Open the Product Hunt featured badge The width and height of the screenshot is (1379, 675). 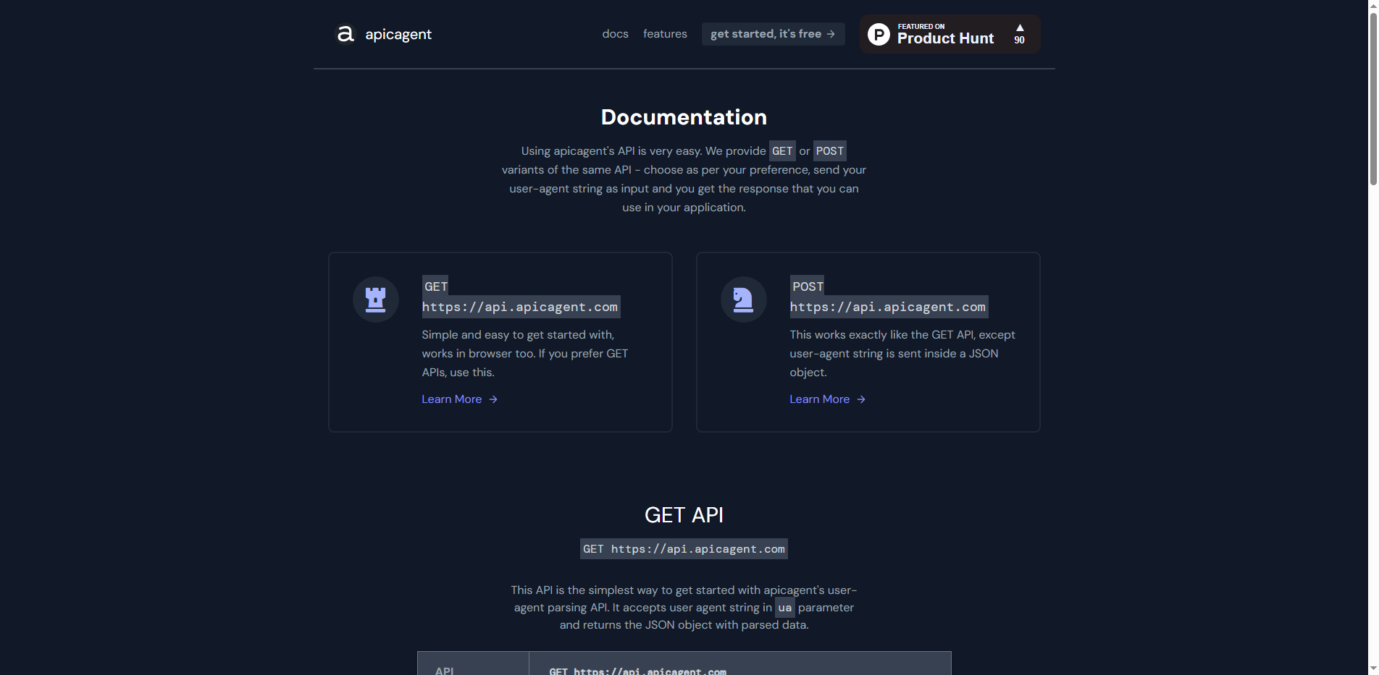[950, 34]
